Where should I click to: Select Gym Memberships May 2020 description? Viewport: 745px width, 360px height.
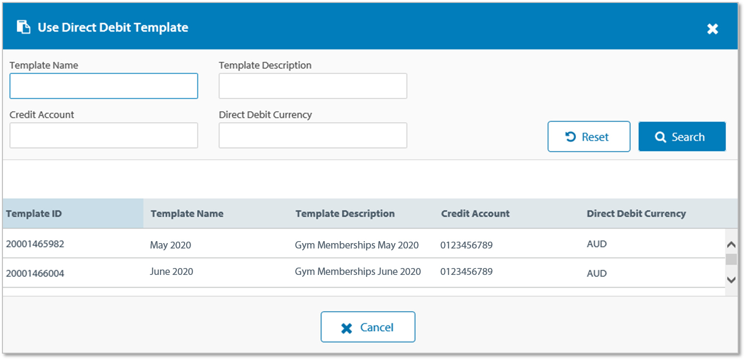(x=357, y=245)
